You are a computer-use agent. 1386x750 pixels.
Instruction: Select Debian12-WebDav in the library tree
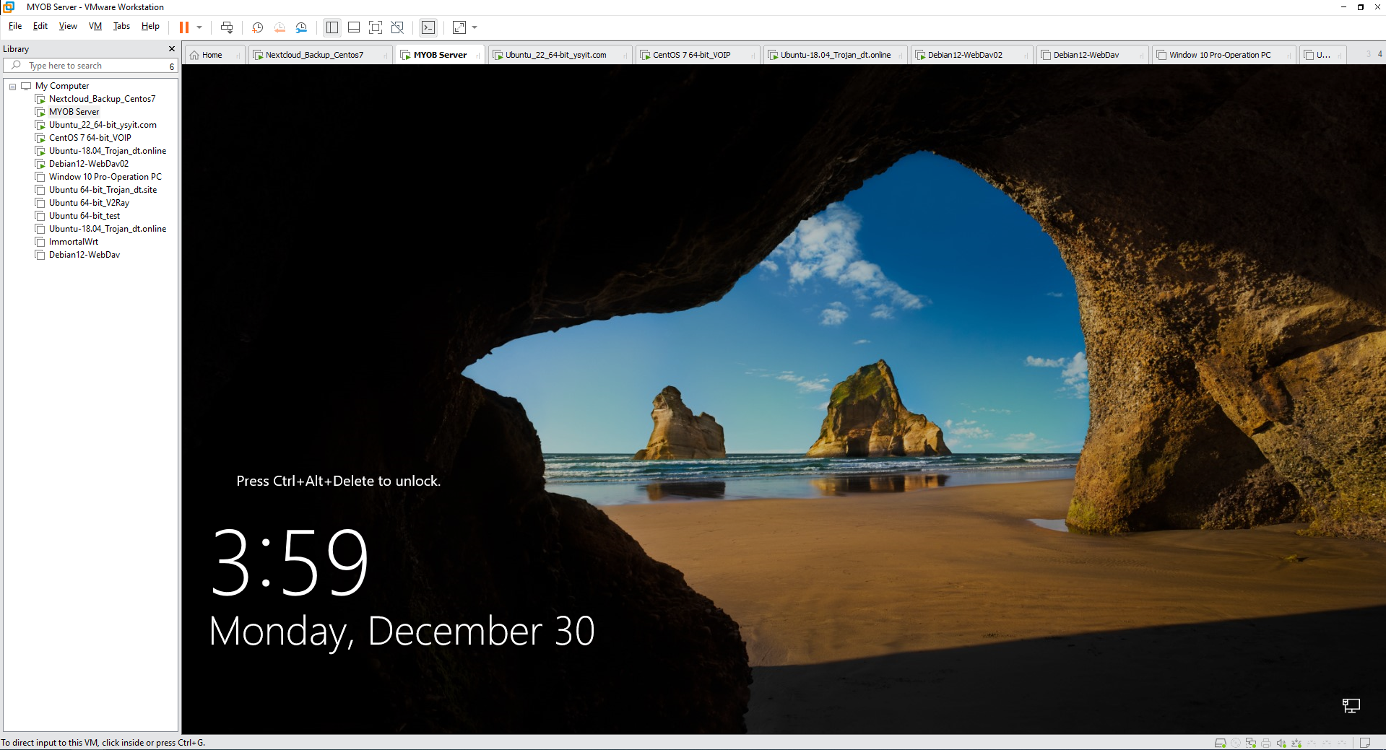(x=85, y=255)
